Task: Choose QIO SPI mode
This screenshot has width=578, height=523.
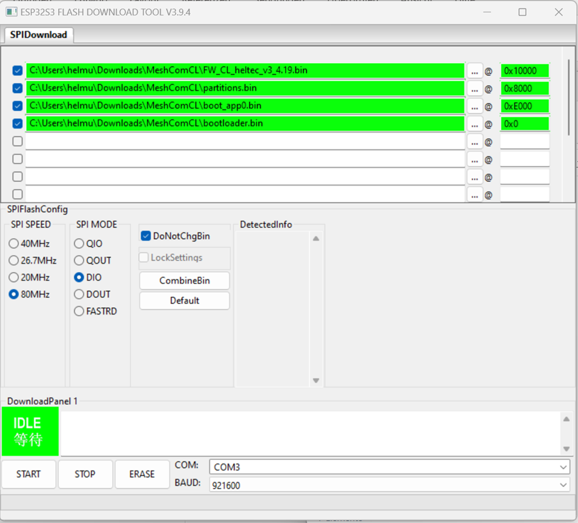Action: pyautogui.click(x=88, y=243)
